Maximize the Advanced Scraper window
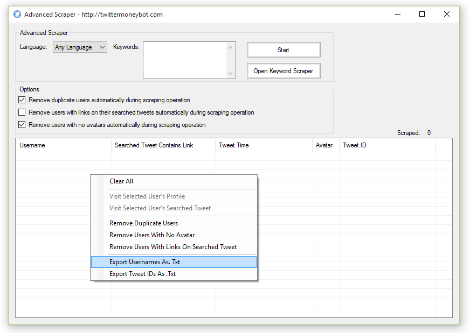Image resolution: width=470 pixels, height=333 pixels. 422,14
